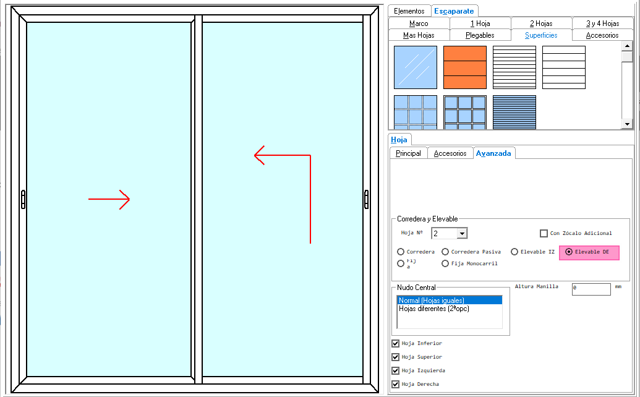The width and height of the screenshot is (640, 397).
Task: Switch to the Escaparate tab
Action: (454, 11)
